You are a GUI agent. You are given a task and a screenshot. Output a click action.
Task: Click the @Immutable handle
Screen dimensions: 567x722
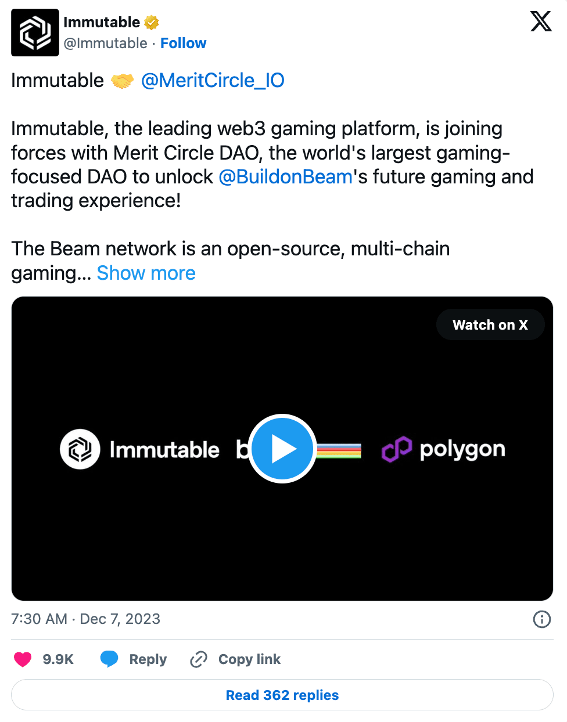(x=105, y=44)
